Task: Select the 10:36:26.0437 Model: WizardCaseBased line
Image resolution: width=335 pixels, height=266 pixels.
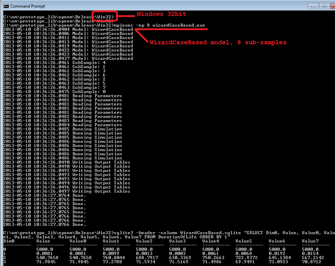Action: click(68, 58)
